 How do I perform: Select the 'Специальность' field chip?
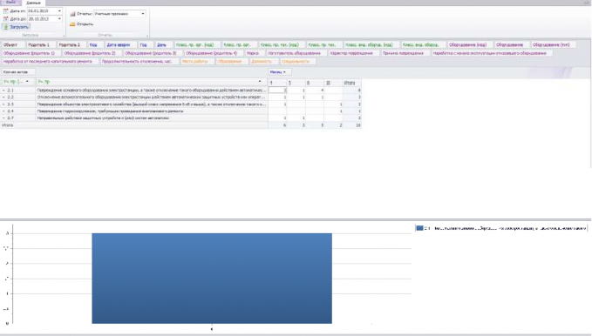point(297,62)
